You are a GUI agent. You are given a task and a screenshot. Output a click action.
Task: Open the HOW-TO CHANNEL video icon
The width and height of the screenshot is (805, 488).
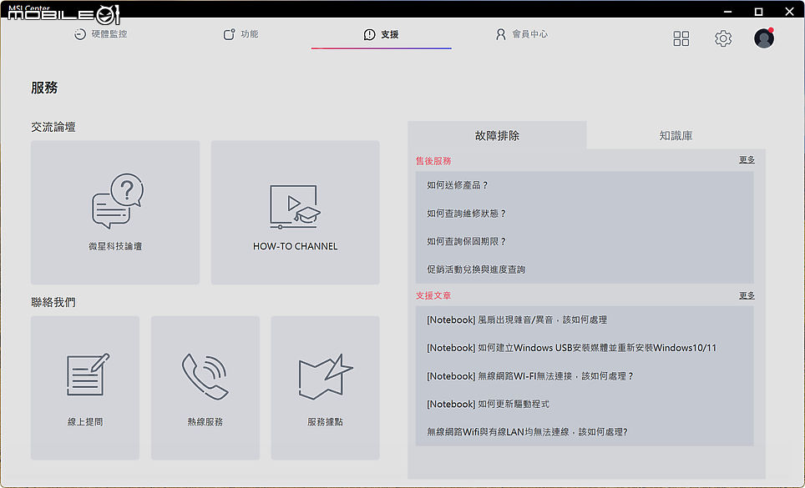[295, 207]
